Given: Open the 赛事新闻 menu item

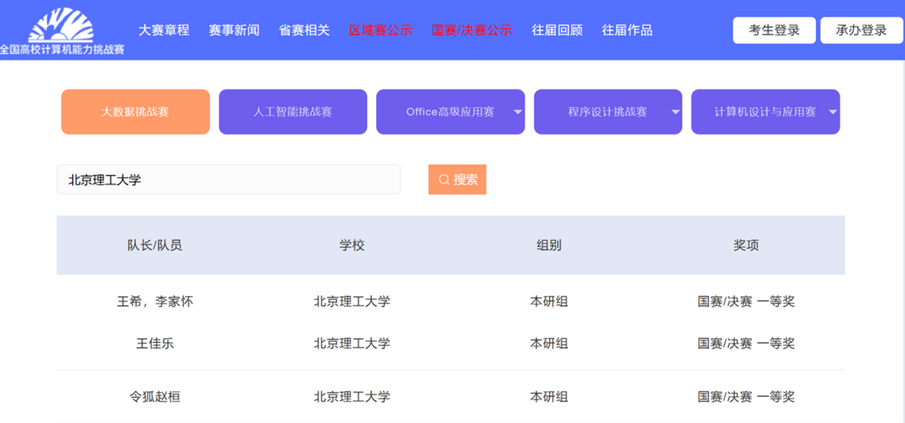Looking at the screenshot, I should (x=234, y=31).
